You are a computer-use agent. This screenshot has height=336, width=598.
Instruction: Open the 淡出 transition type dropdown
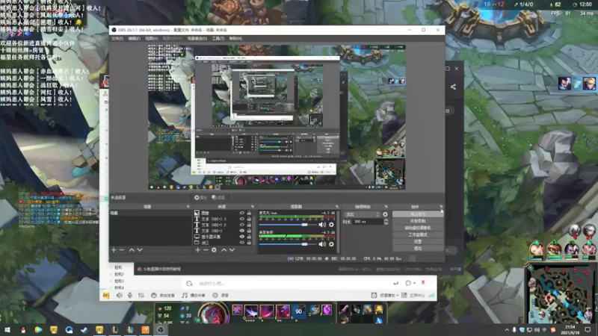pos(362,214)
